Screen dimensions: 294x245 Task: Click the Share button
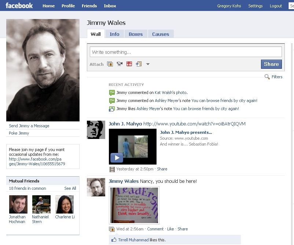(x=271, y=64)
